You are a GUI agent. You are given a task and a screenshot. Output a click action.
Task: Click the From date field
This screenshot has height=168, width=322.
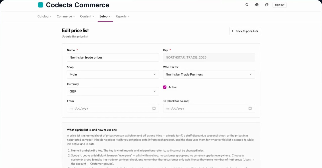click(113, 108)
